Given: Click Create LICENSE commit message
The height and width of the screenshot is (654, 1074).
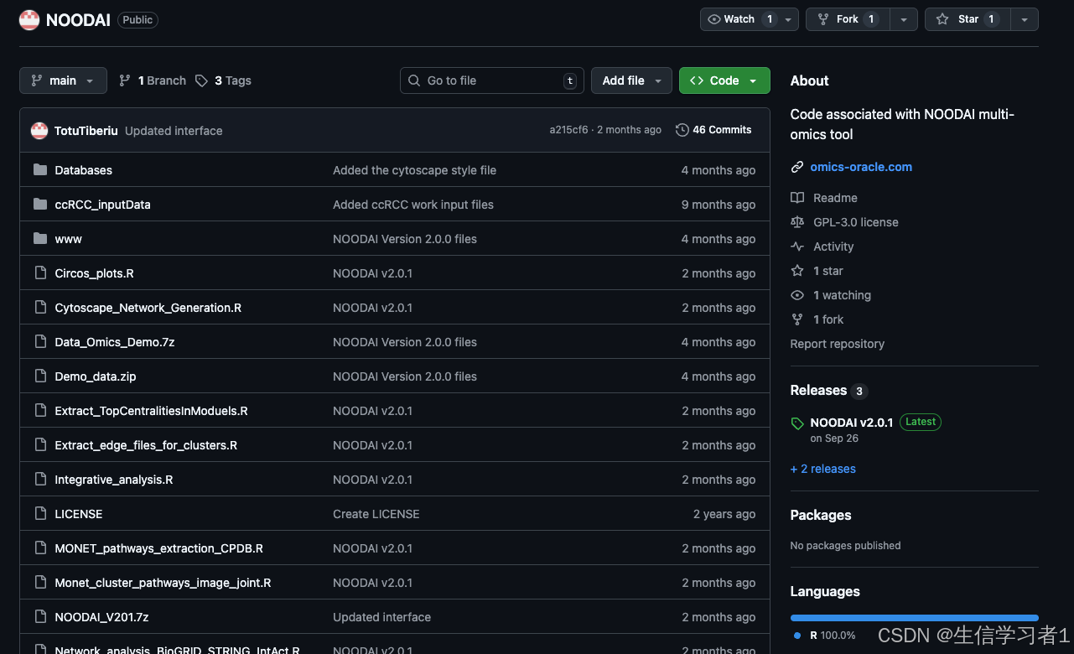Looking at the screenshot, I should [376, 514].
